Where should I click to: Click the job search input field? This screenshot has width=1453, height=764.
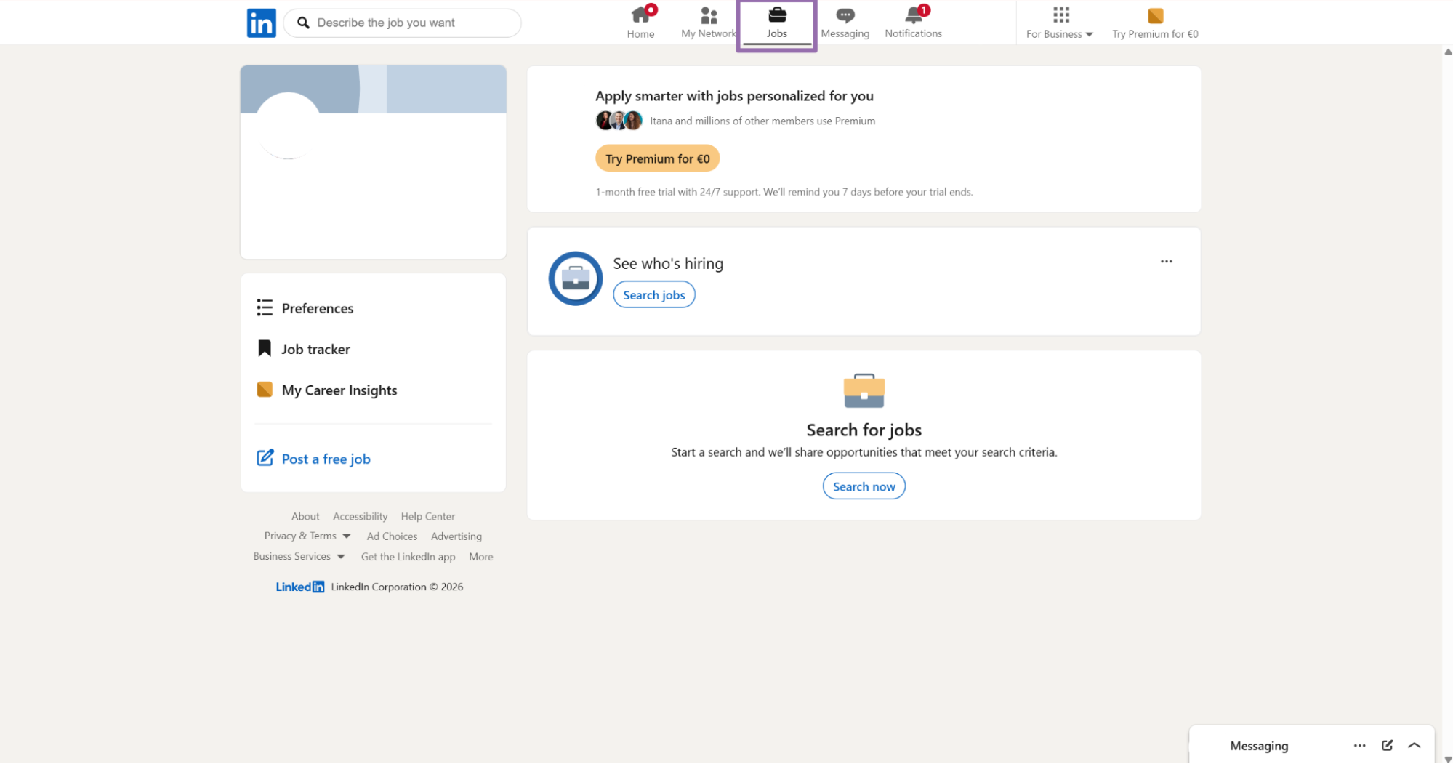click(402, 23)
